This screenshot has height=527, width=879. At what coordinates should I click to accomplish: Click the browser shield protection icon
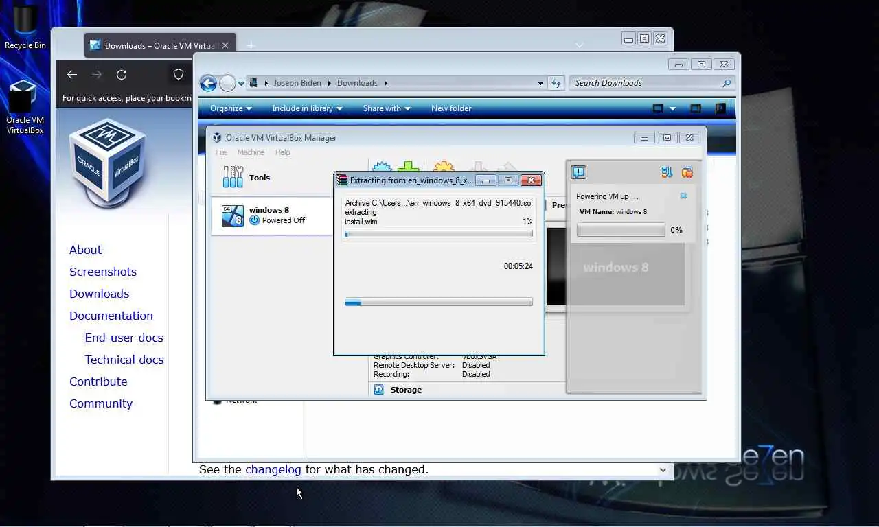point(179,74)
